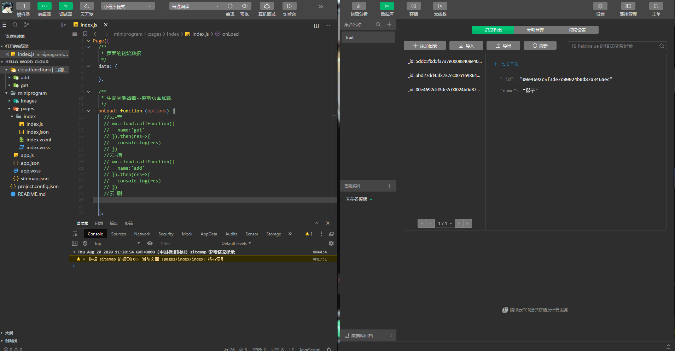Collapse the pages folder
This screenshot has width=675, height=351.
click(x=9, y=109)
